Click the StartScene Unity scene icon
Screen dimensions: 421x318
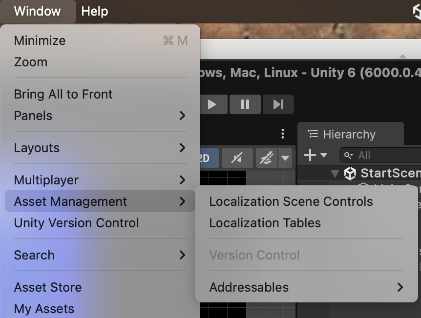[x=350, y=173]
